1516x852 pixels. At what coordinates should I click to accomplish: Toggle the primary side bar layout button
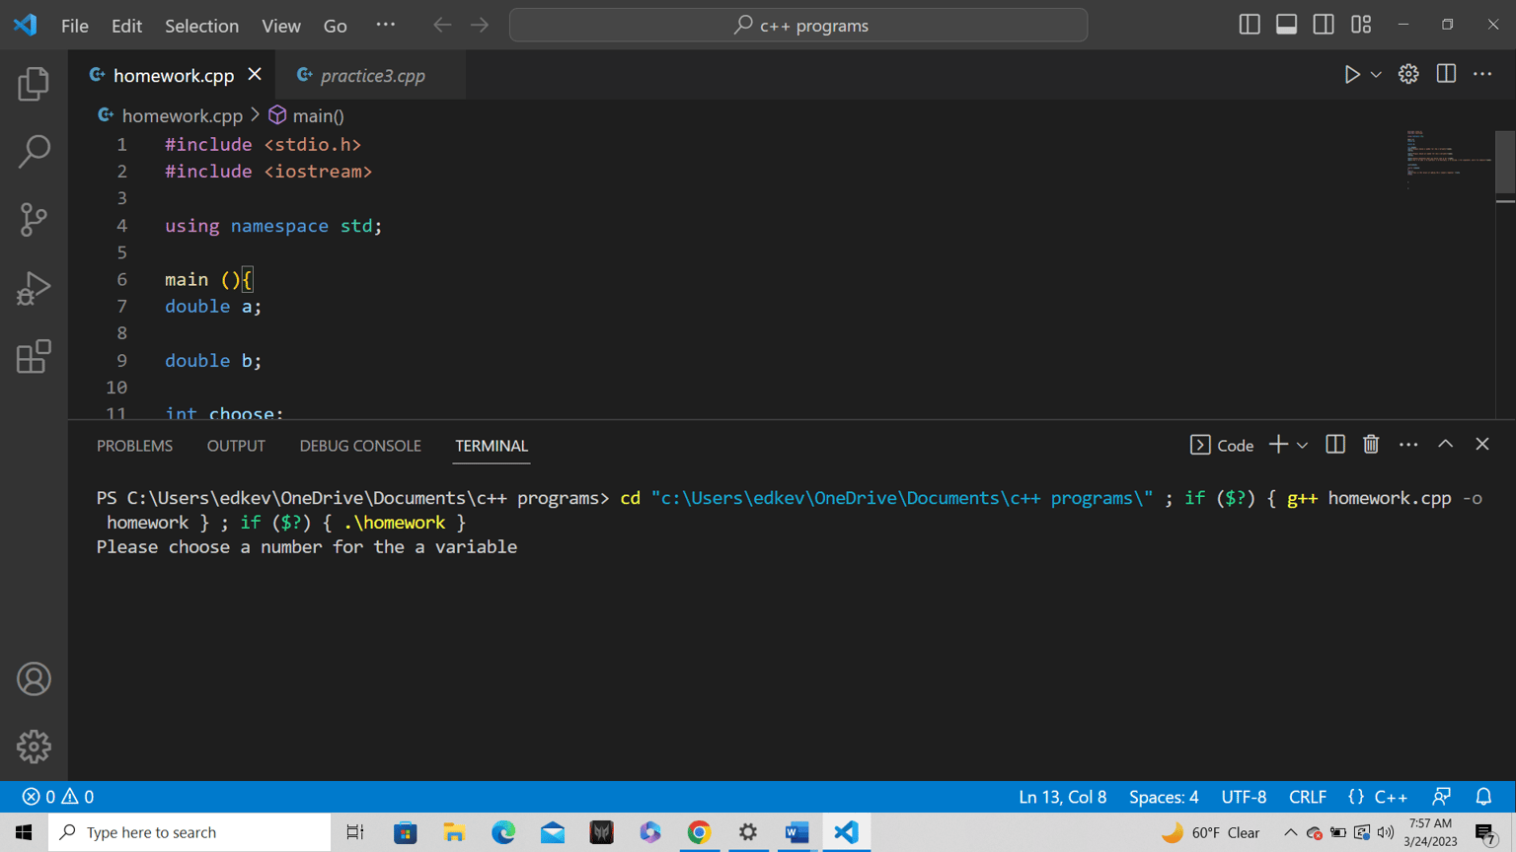click(1250, 25)
